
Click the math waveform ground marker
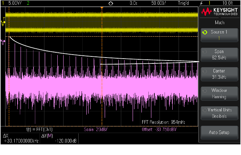click(x=3, y=42)
